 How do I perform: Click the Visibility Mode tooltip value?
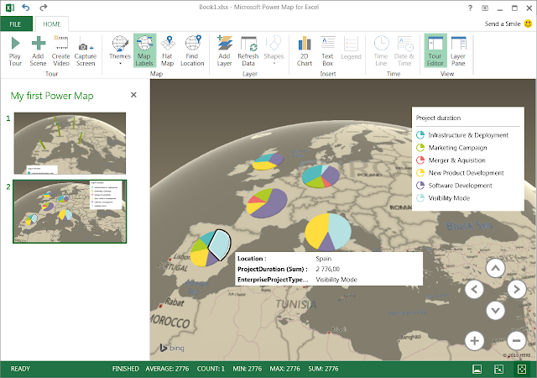point(336,280)
